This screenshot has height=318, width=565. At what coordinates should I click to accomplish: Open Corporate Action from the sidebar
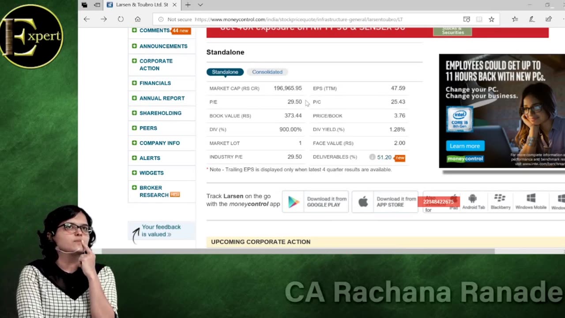pos(156,64)
